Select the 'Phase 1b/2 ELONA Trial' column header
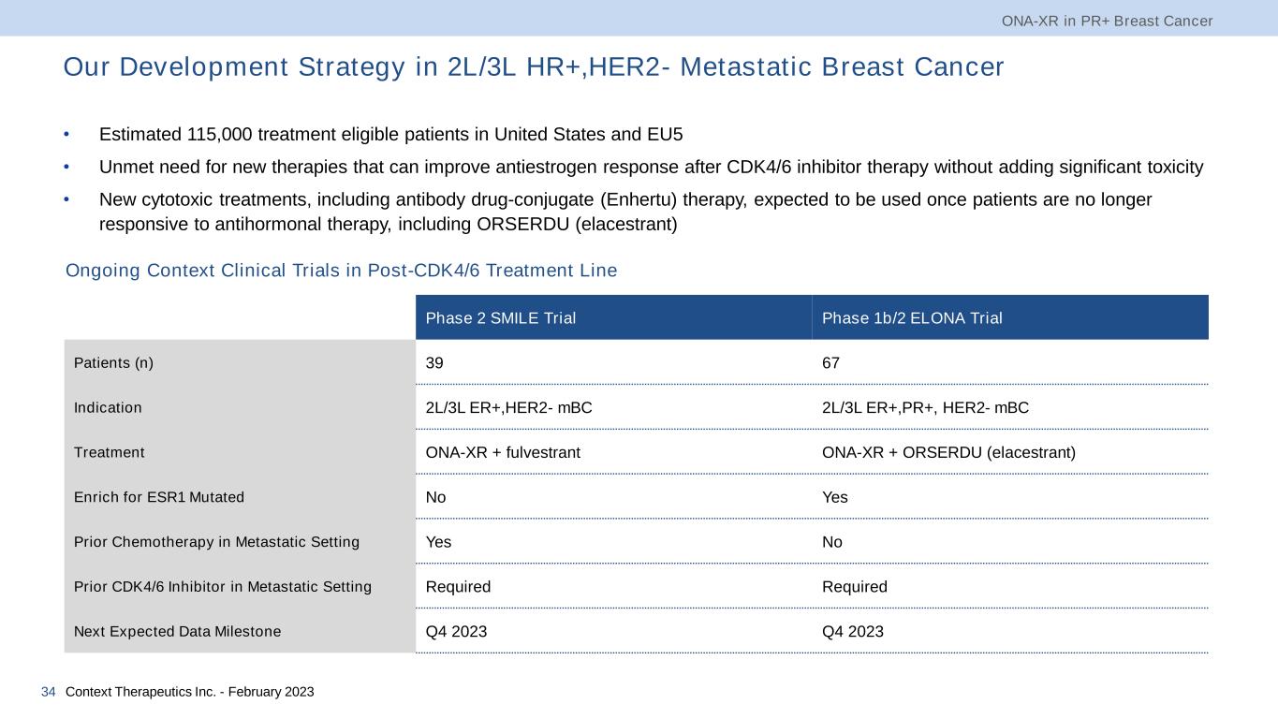Screen dimensions: 1278x719 pyautogui.click(x=911, y=318)
